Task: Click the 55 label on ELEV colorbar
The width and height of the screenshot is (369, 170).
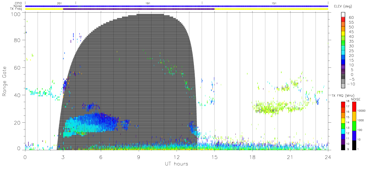Action: (x=352, y=22)
